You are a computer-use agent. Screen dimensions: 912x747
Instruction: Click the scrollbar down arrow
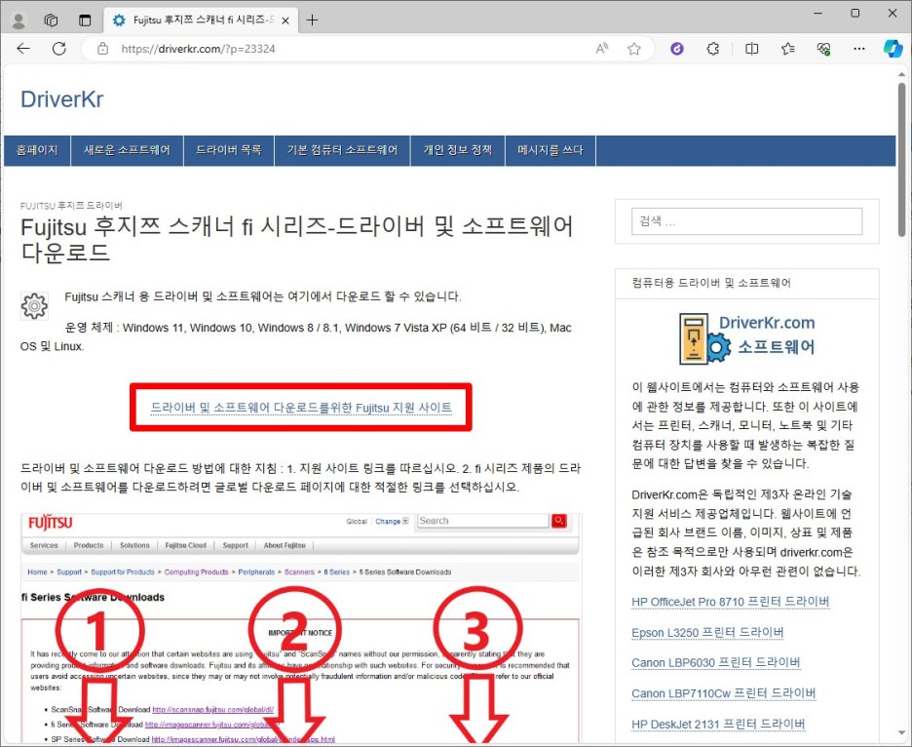pyautogui.click(x=901, y=733)
